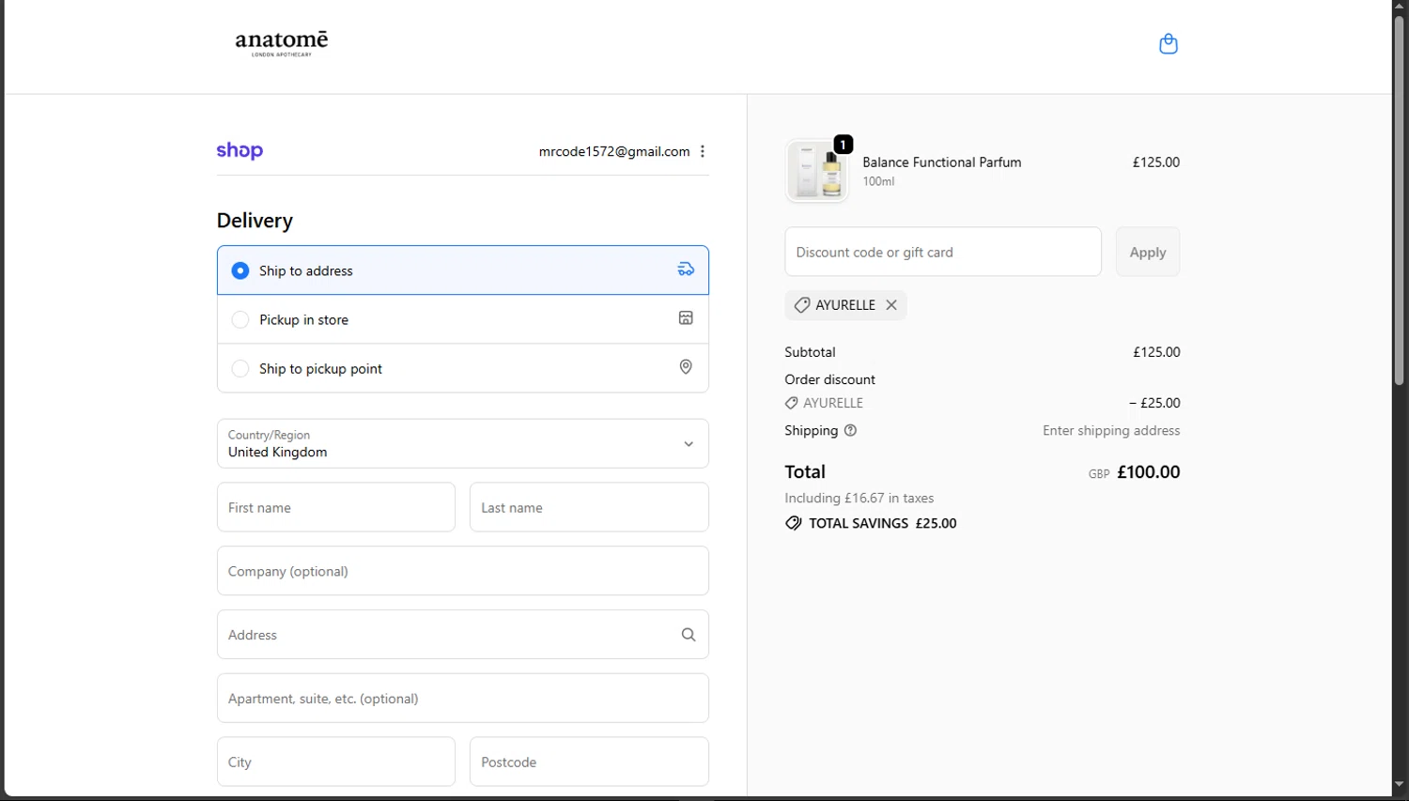
Task: Click the Balance Functional Parfum thumbnail
Action: pyautogui.click(x=816, y=171)
